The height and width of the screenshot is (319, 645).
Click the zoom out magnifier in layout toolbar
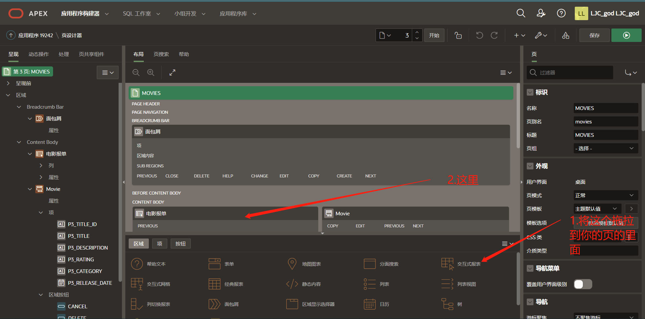point(136,72)
